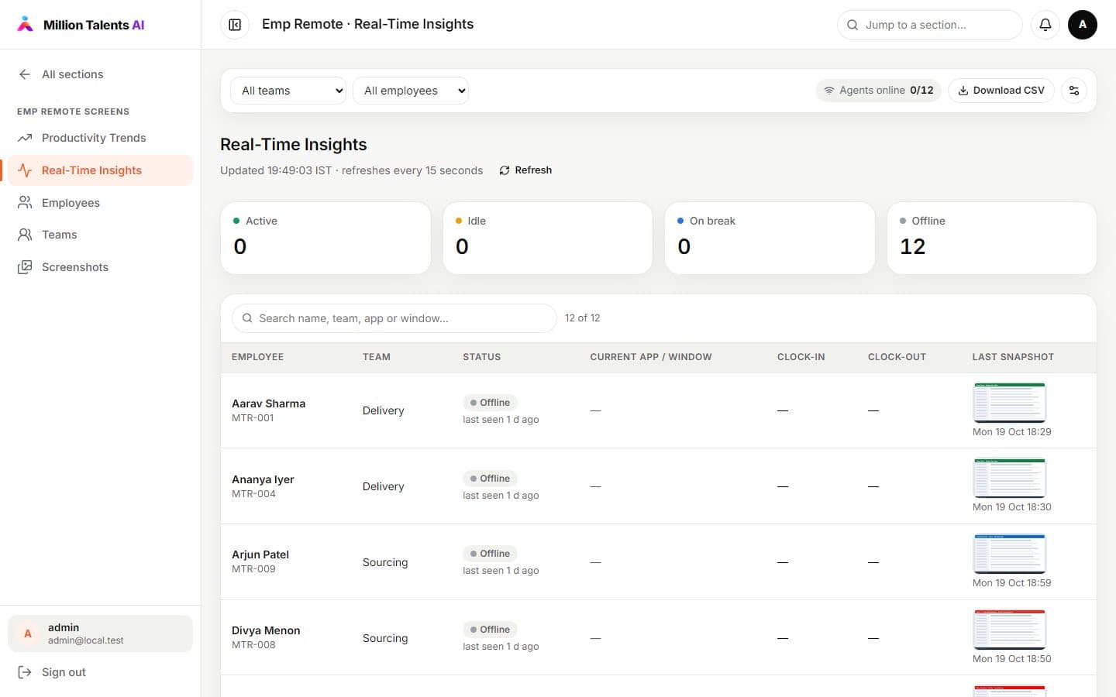Viewport: 1116px width, 697px height.
Task: Click Agents online 0/12 badge
Action: click(x=879, y=91)
